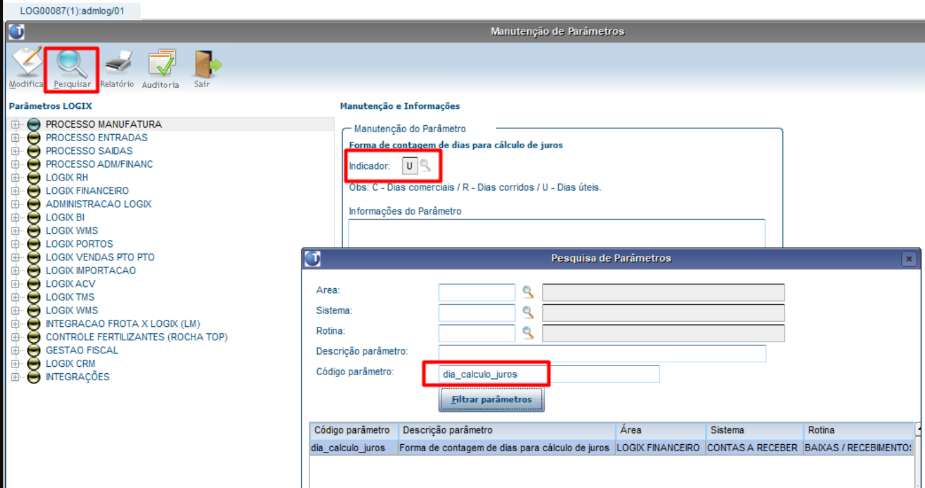Click the GESTAO FISCAL node icon
This screenshot has width=925, height=488.
click(34, 351)
